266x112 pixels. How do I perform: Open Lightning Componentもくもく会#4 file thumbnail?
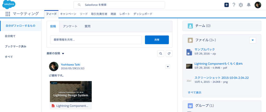click(189, 66)
